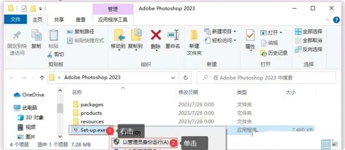The image size is (345, 150).
Task: Open the 删除 dropdown arrow
Action: point(156,50)
